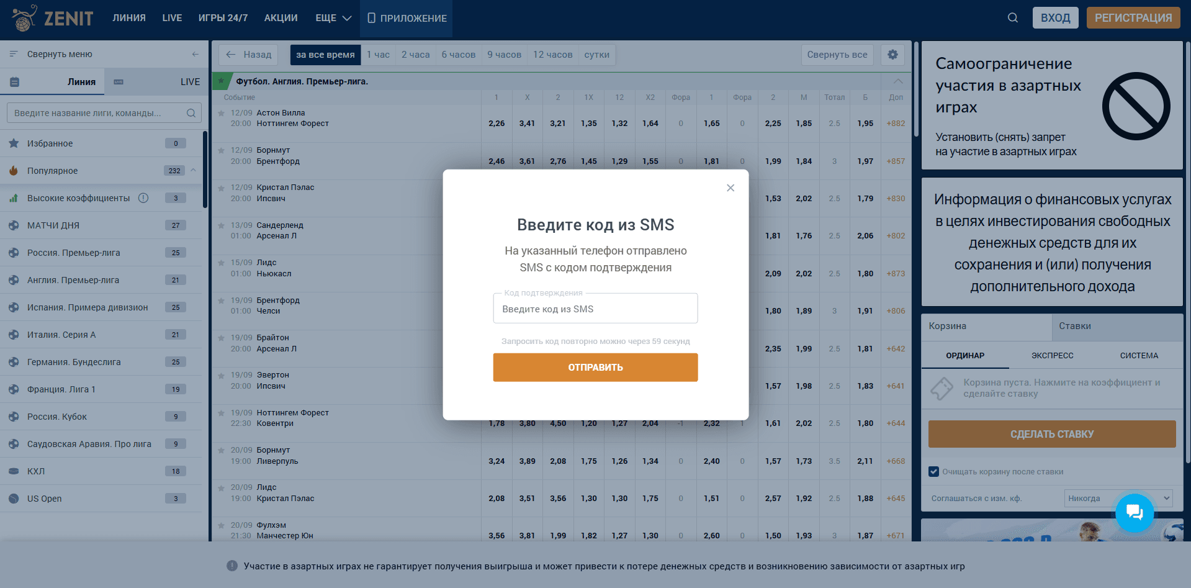Click the self-restriction prohibition sign icon
1191x588 pixels.
click(1136, 106)
